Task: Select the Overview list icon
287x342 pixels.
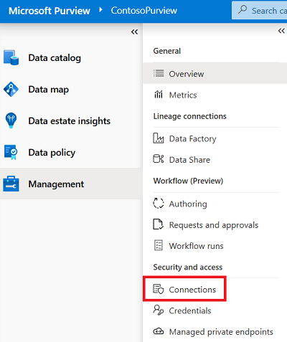Action: tap(159, 73)
